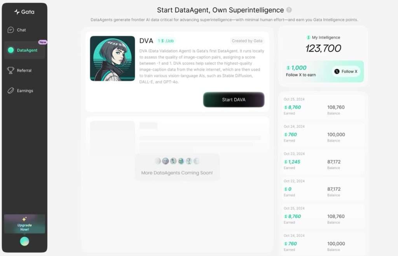Click the Created by Gata label

tap(247, 41)
